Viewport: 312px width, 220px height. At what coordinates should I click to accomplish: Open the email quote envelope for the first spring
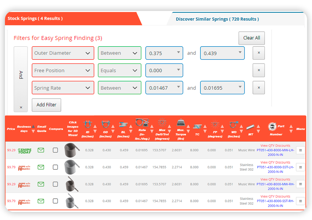click(x=41, y=150)
